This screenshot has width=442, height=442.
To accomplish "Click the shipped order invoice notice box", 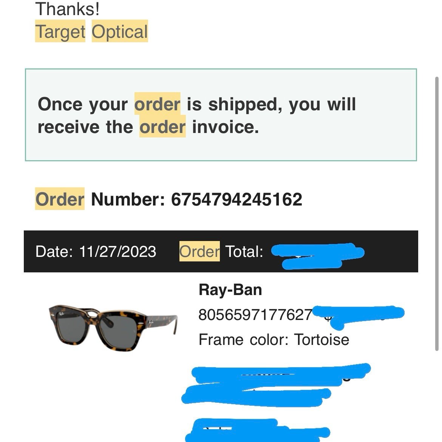I will click(221, 115).
